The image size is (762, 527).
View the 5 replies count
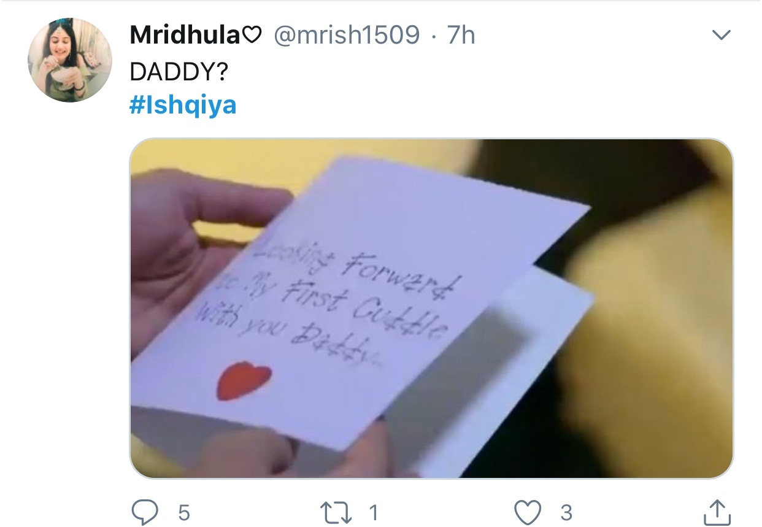(x=184, y=512)
